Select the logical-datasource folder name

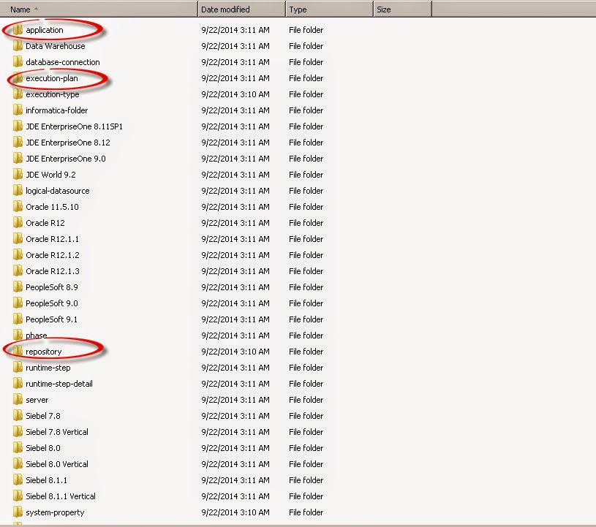[57, 191]
